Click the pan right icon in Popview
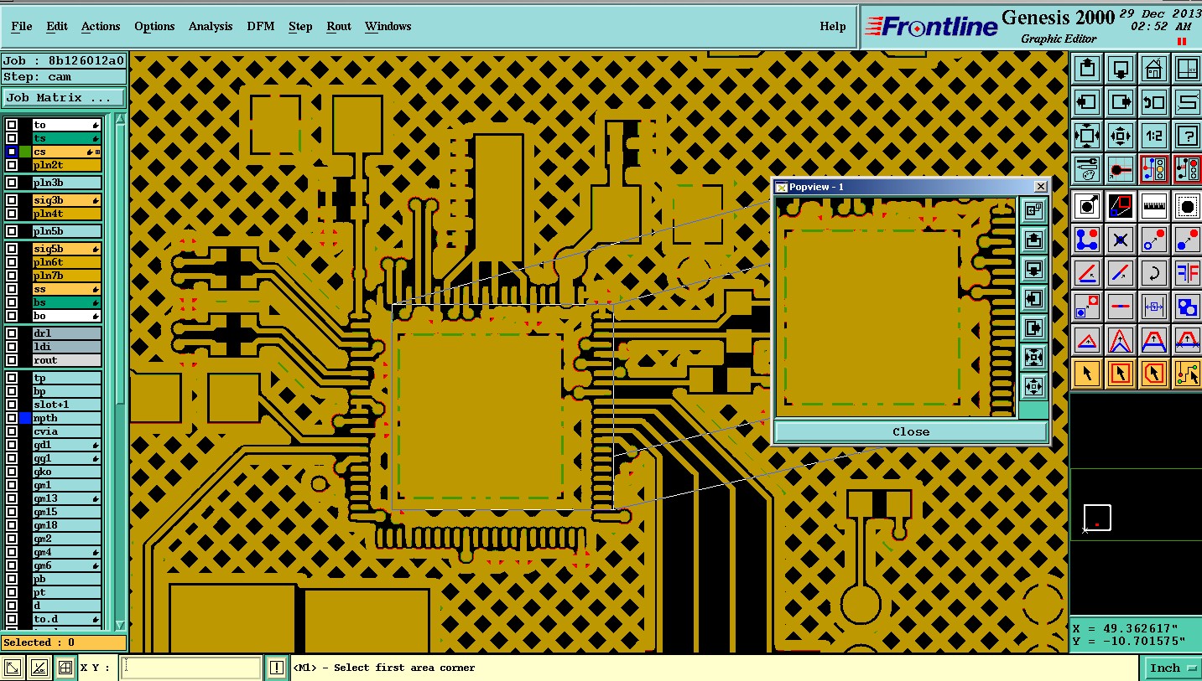Viewport: 1202px width, 681px height. click(x=1033, y=328)
